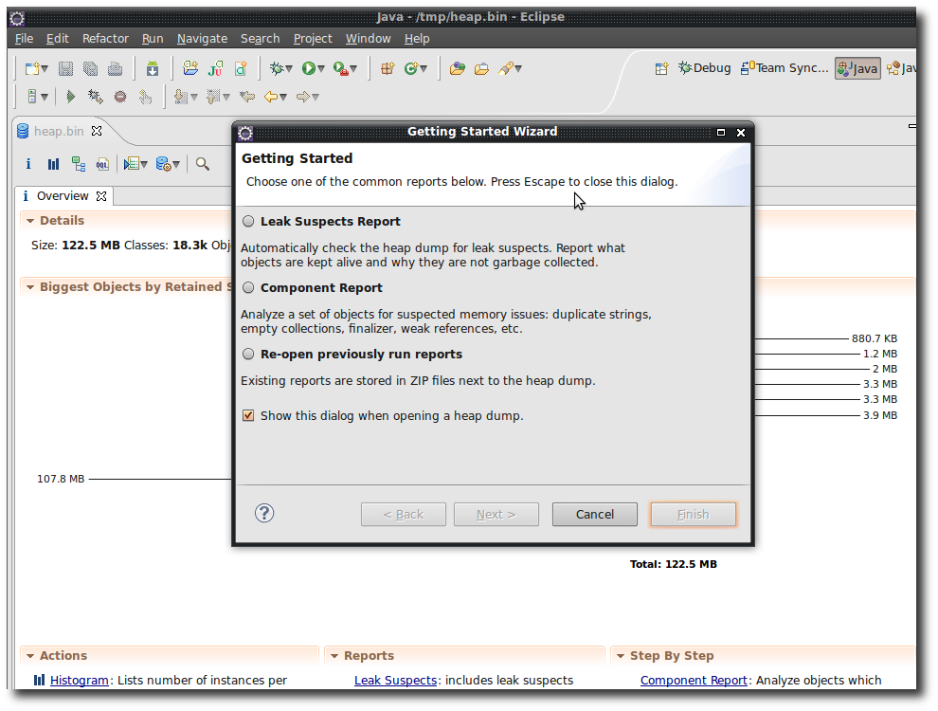This screenshot has width=938, height=711.
Task: Click the Save disk icon in toolbar
Action: pyautogui.click(x=65, y=68)
